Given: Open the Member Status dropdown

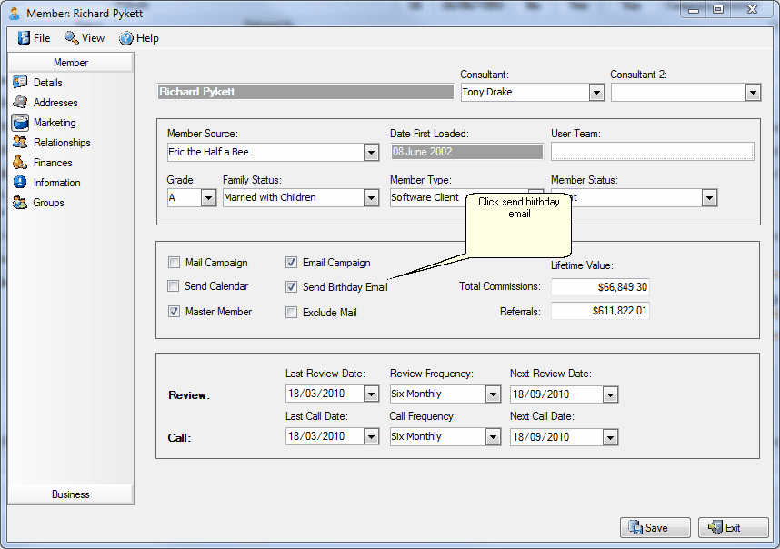Looking at the screenshot, I should click(x=709, y=198).
